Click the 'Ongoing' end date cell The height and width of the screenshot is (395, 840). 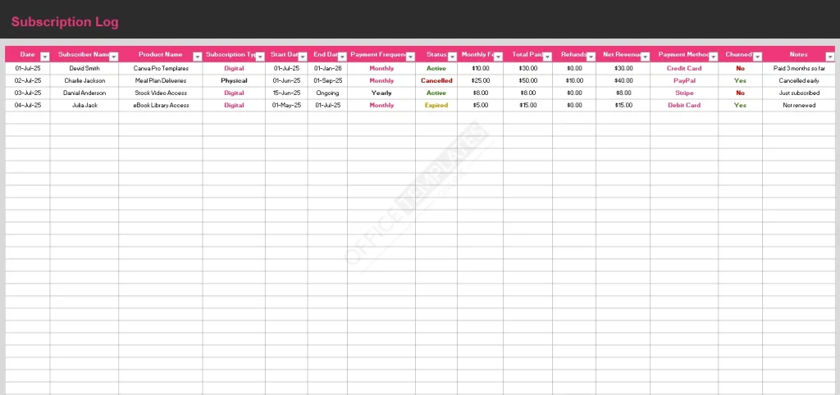(328, 93)
